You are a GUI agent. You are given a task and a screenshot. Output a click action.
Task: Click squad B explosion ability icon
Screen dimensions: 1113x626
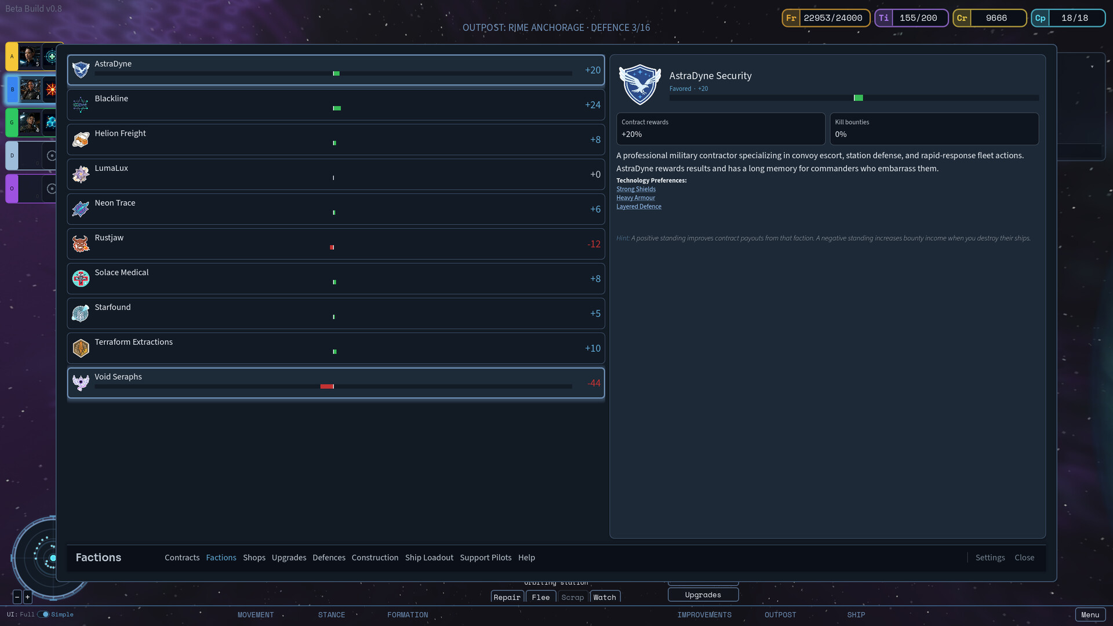51,89
